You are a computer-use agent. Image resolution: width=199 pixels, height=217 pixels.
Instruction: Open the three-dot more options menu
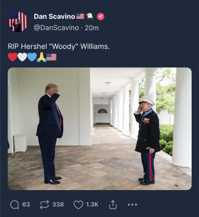[x=132, y=204]
